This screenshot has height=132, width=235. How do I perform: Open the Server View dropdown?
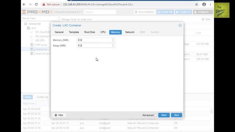click(x=40, y=18)
